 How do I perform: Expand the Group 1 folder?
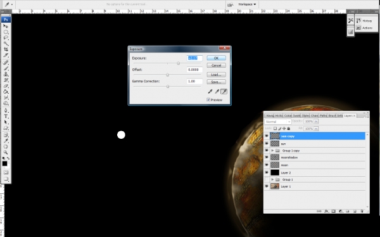point(272,179)
